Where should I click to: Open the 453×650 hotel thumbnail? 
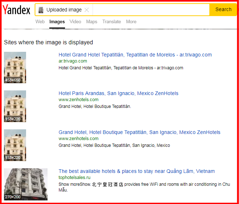15,68
